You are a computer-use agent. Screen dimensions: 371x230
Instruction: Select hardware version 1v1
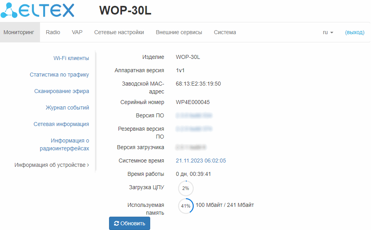(x=180, y=70)
